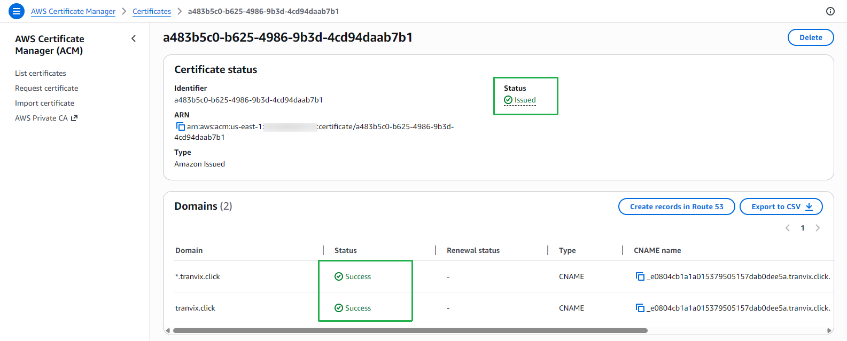Click the CNAME name column header
Screen dimensions: 847x341
[x=657, y=250]
